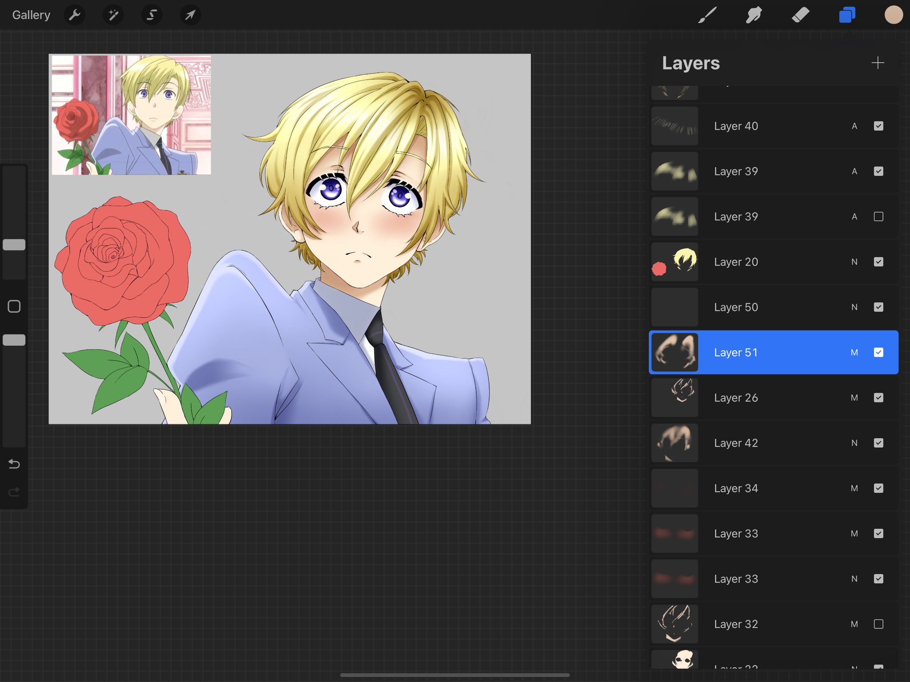Tap the undo arrow in sidebar
This screenshot has height=682, width=910.
[x=14, y=464]
